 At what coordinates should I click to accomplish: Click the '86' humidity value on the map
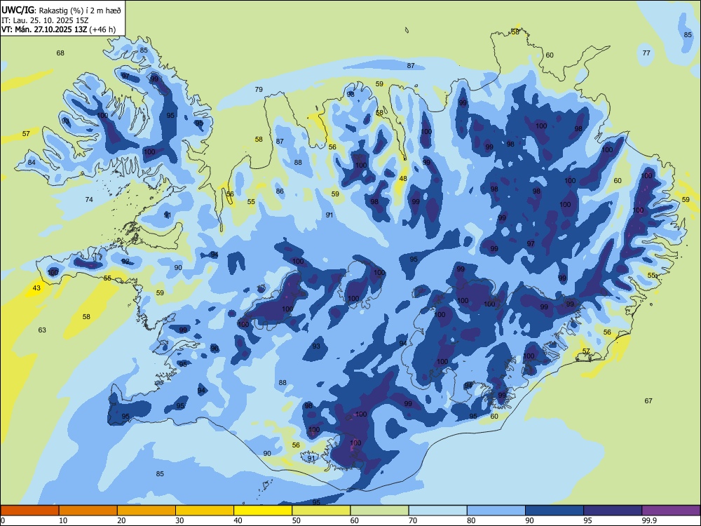coord(280,191)
